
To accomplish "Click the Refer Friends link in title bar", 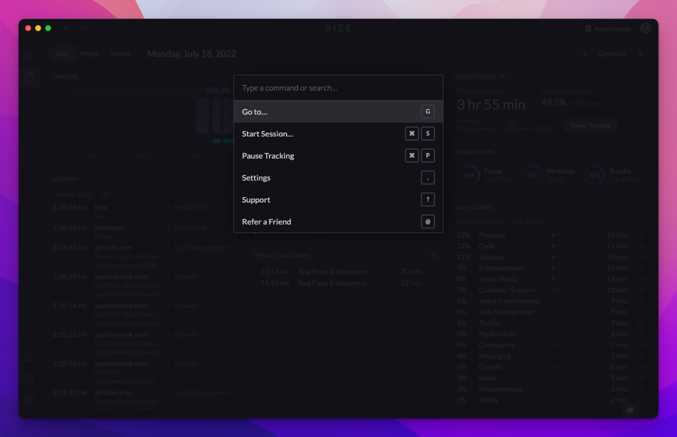I will [612, 29].
